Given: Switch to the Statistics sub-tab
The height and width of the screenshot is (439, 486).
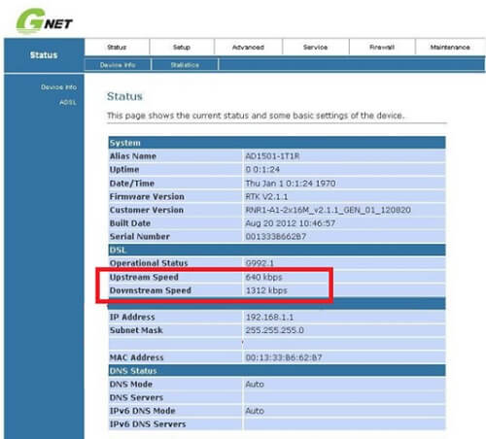Looking at the screenshot, I should pyautogui.click(x=185, y=65).
